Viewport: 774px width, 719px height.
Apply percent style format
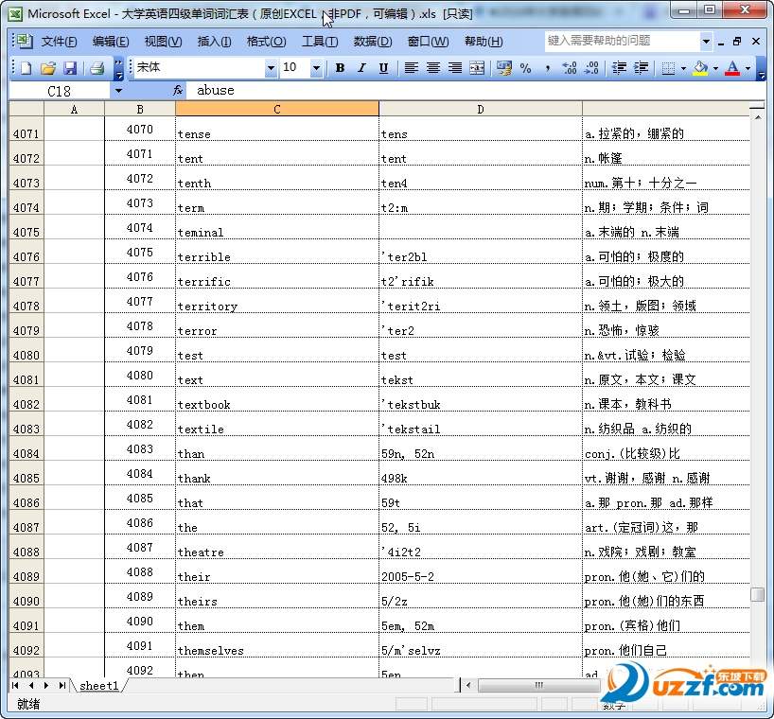click(x=526, y=68)
